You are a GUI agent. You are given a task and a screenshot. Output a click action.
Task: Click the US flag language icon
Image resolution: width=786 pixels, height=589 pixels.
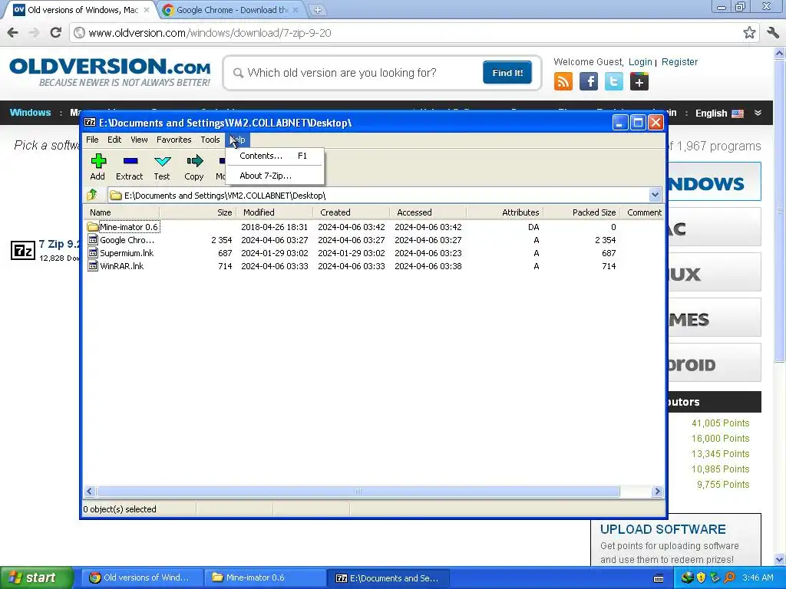tap(738, 114)
